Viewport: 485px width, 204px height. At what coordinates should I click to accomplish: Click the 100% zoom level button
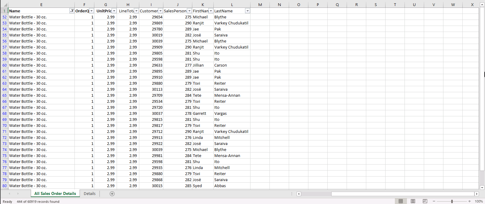pos(479,201)
